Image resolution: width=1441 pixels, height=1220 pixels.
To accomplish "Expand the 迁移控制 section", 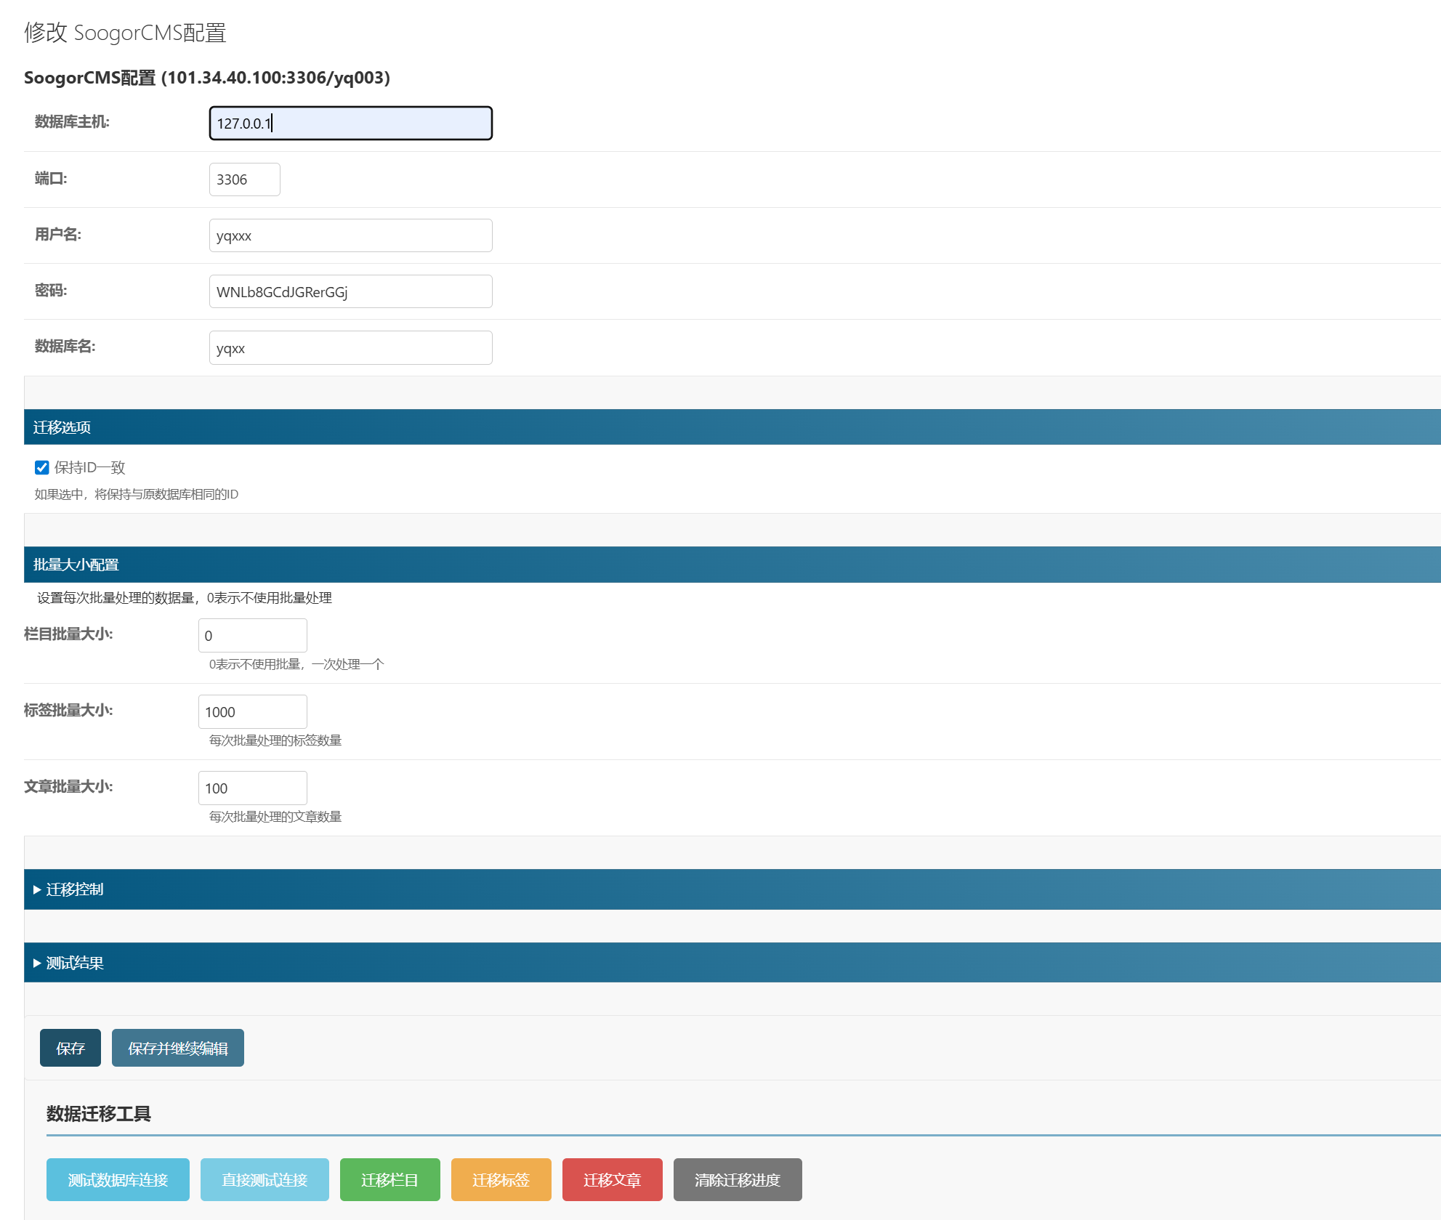I will (74, 889).
